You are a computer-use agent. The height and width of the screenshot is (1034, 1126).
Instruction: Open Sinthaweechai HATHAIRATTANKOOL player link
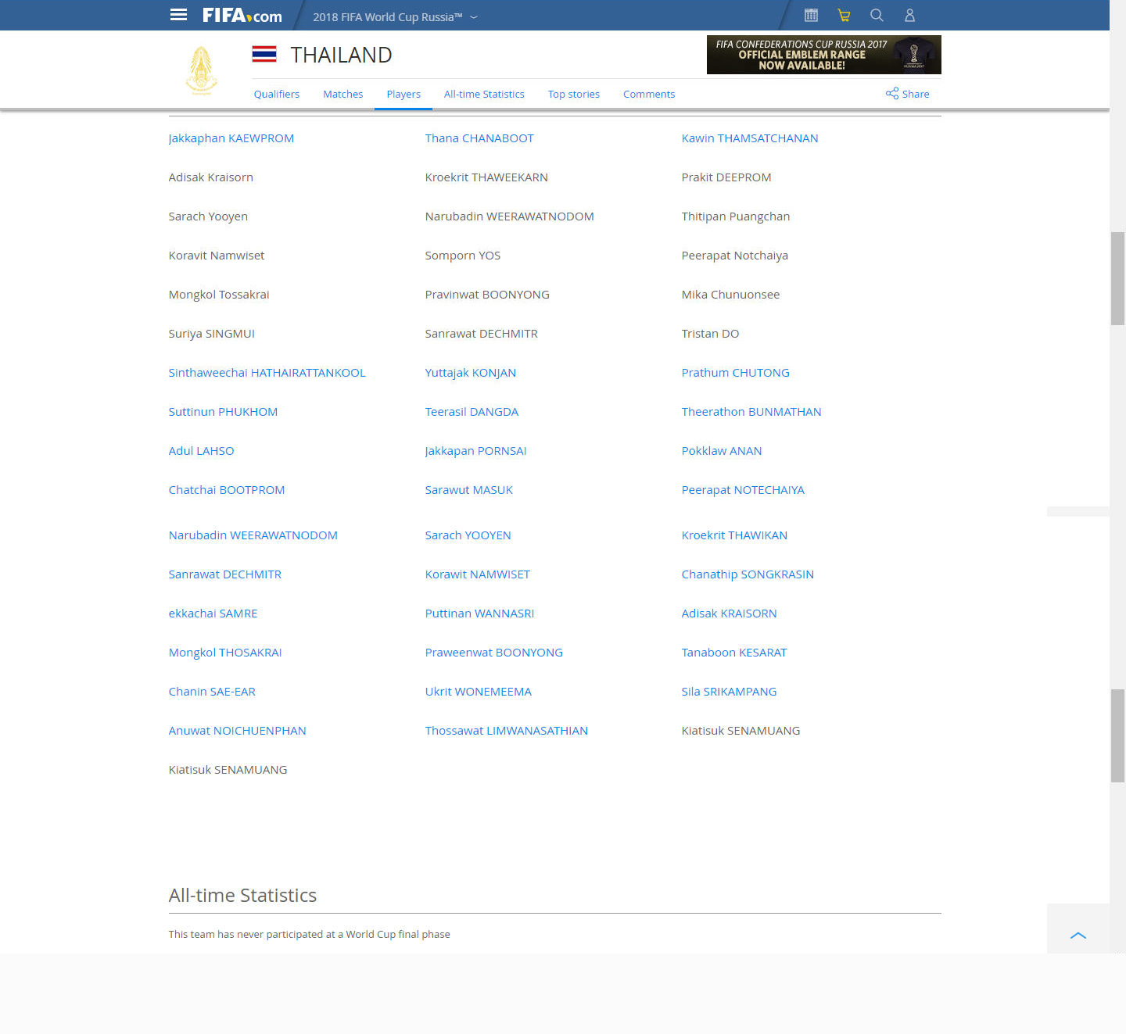click(267, 373)
